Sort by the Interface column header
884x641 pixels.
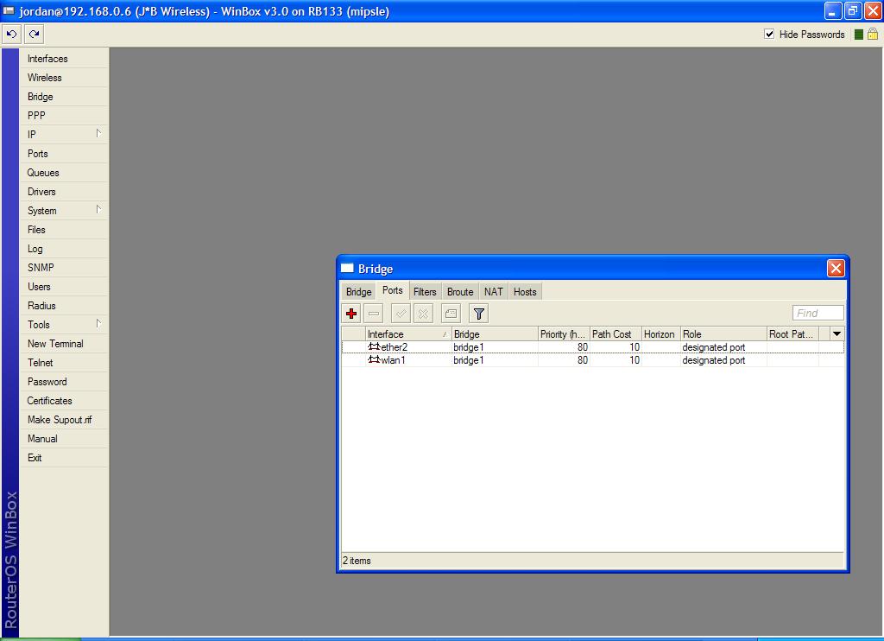408,334
